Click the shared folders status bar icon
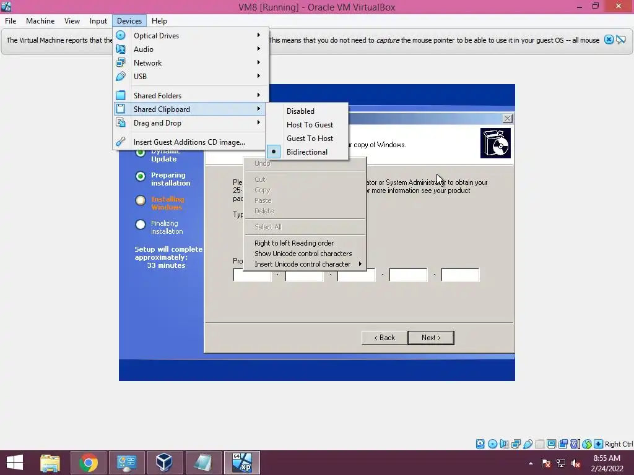The width and height of the screenshot is (634, 475). point(539,444)
